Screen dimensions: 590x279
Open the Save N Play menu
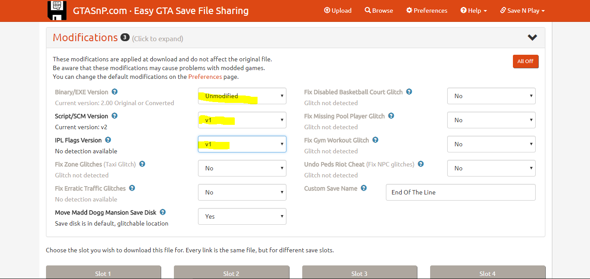point(523,11)
